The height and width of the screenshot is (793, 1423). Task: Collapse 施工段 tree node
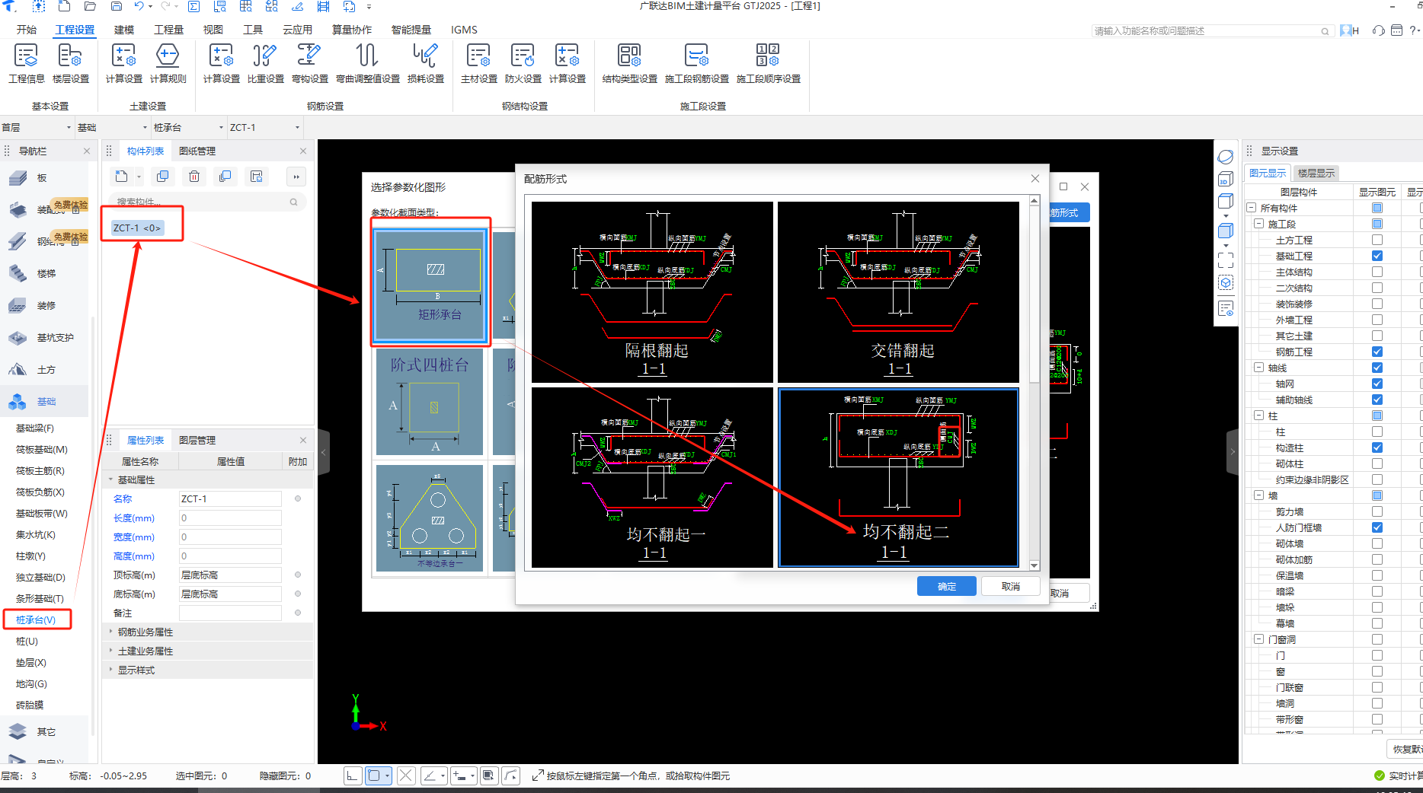pyautogui.click(x=1258, y=224)
